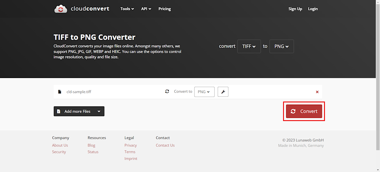The width and height of the screenshot is (380, 172).
Task: Click the cld-sample.tiff file name
Action: pos(79,92)
